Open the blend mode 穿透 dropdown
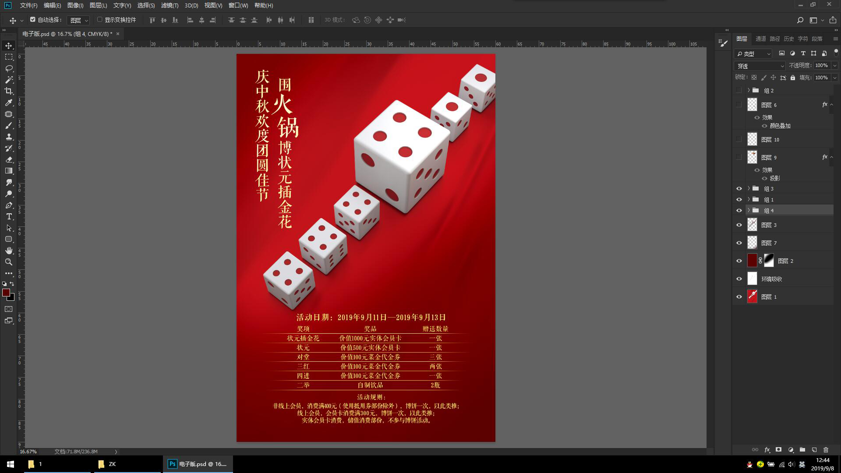Viewport: 841px width, 473px height. click(760, 66)
